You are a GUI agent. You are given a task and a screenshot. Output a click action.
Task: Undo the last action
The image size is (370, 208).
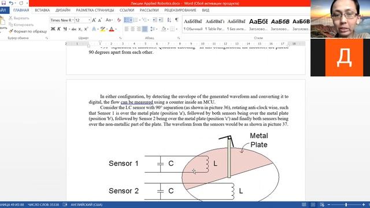(11, 3)
